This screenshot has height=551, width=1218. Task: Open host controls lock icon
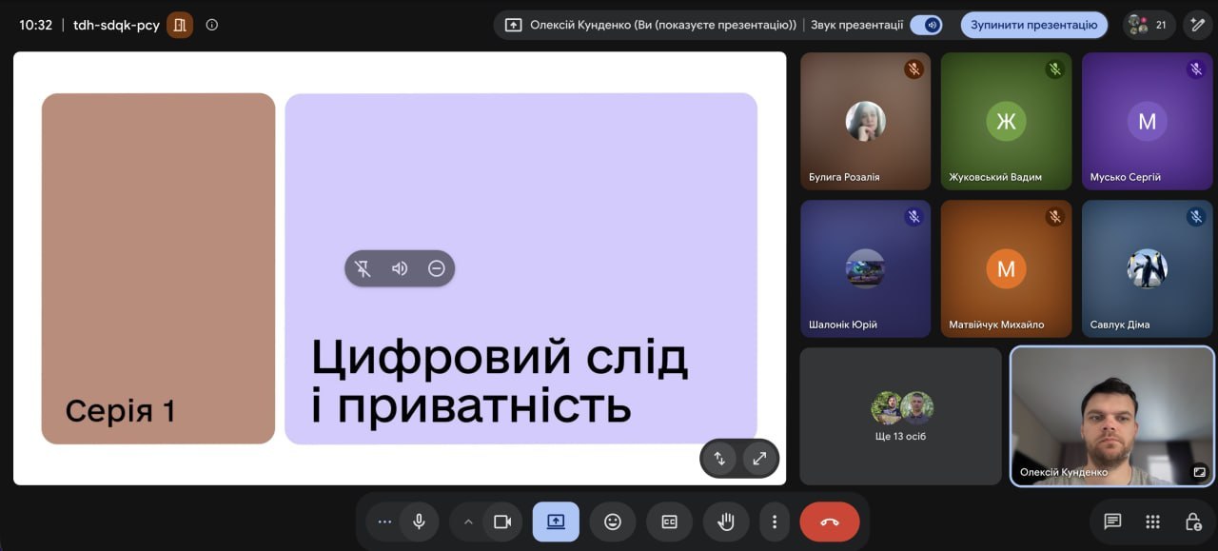click(x=1193, y=521)
